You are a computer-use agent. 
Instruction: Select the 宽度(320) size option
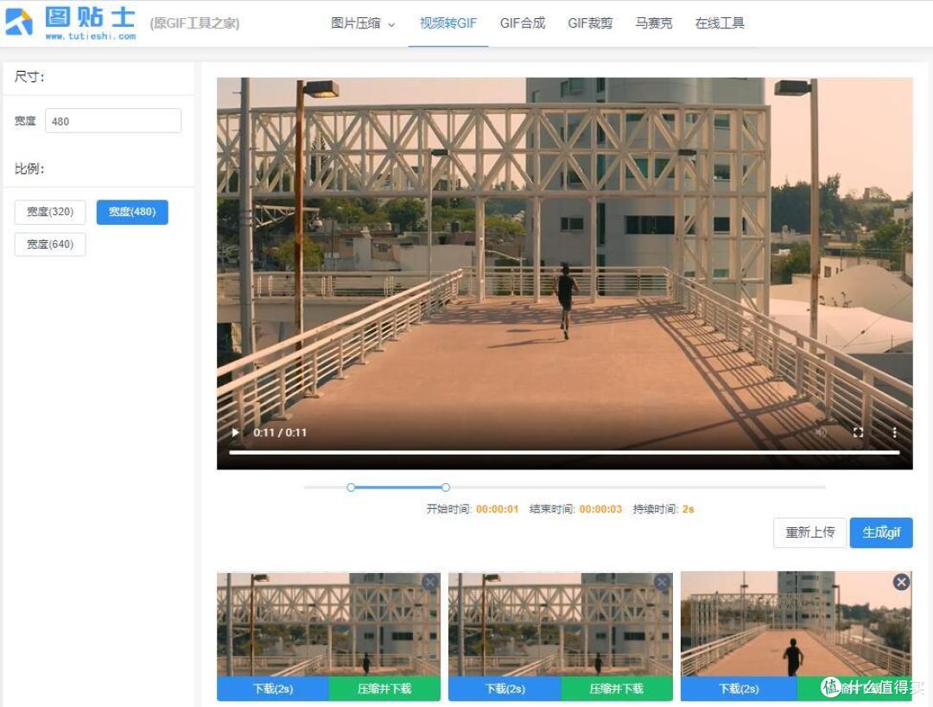(50, 212)
